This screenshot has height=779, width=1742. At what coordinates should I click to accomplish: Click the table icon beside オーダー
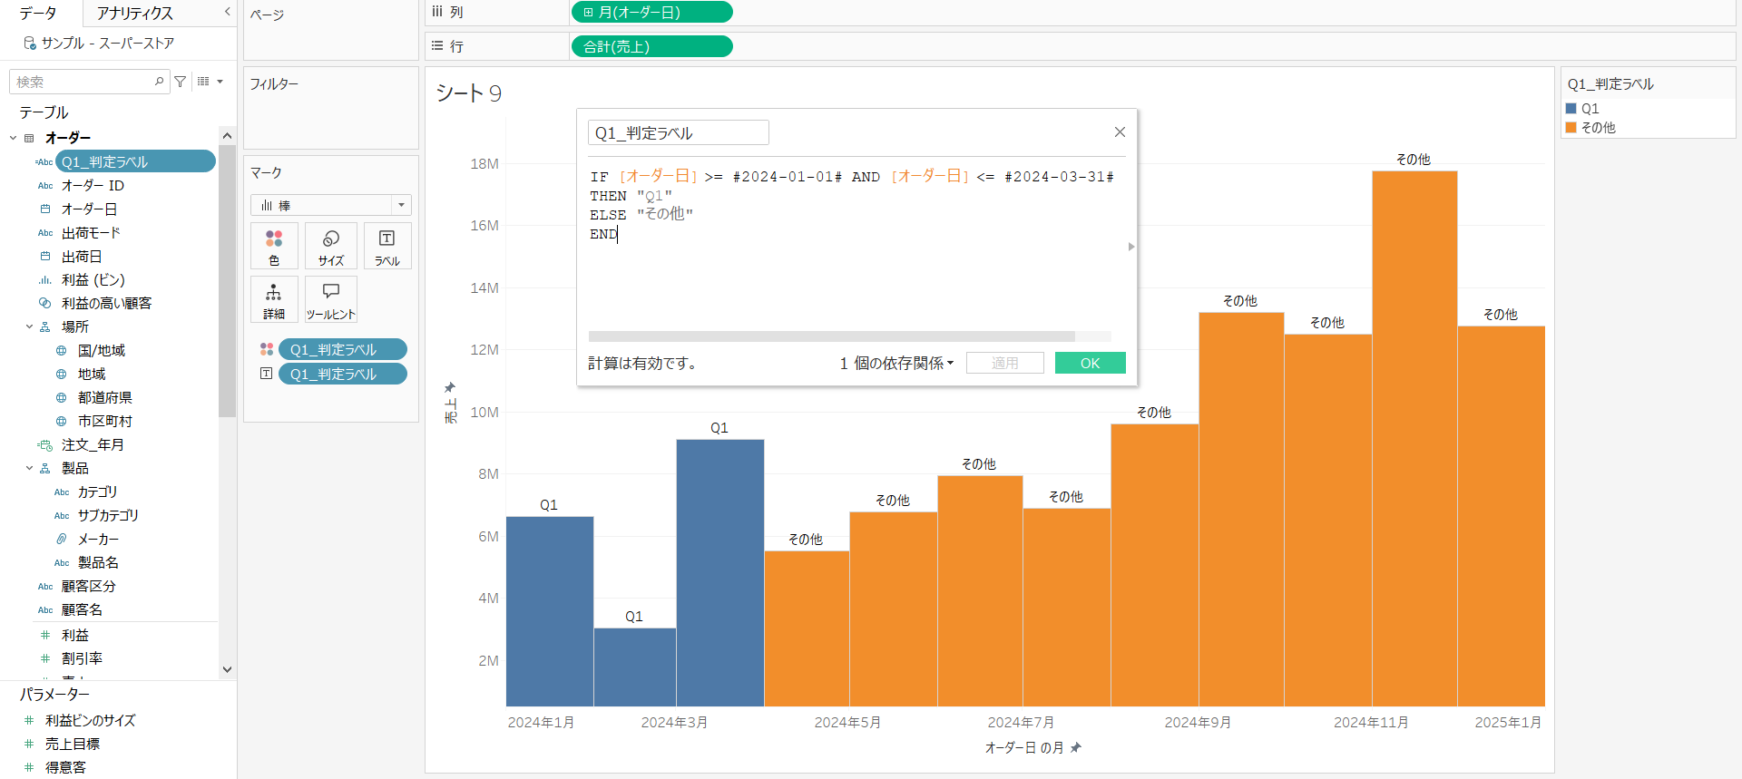coord(29,138)
